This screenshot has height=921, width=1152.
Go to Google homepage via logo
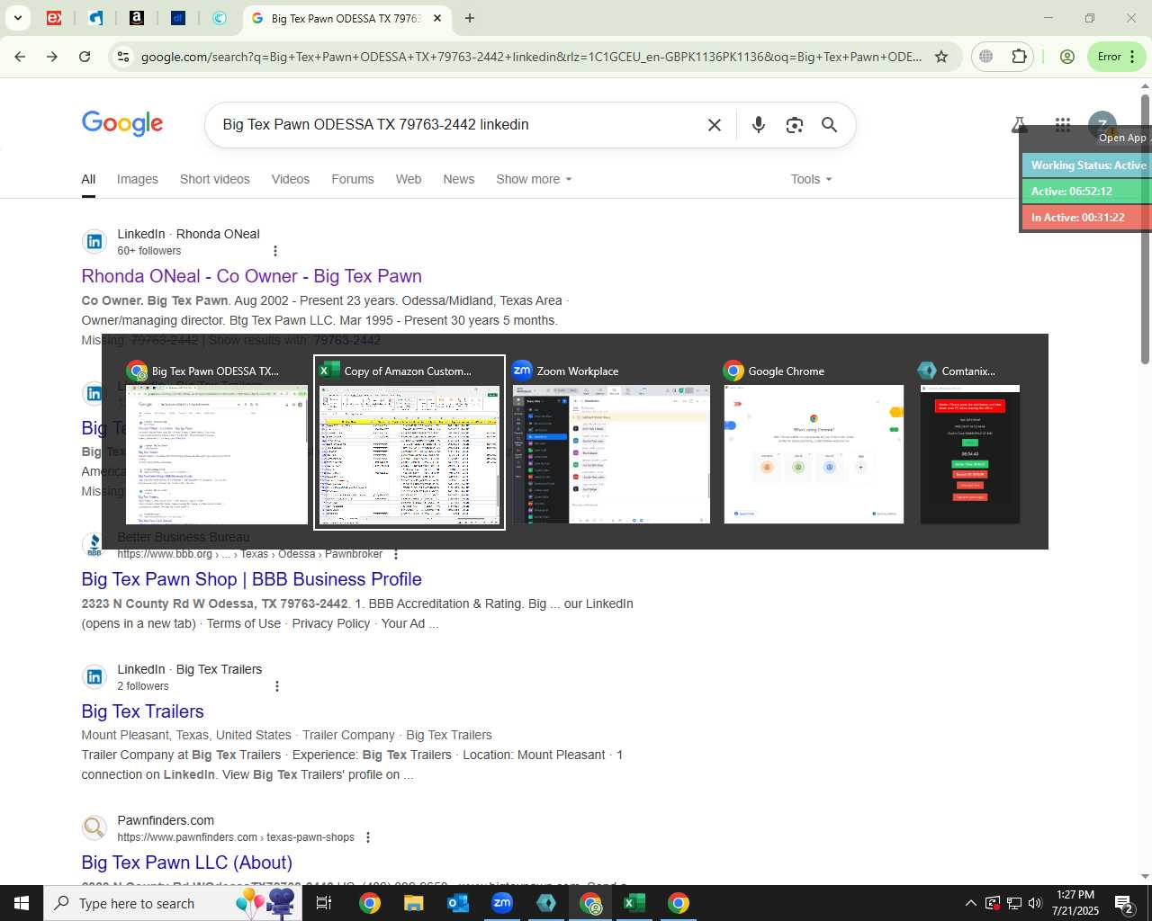tap(122, 124)
